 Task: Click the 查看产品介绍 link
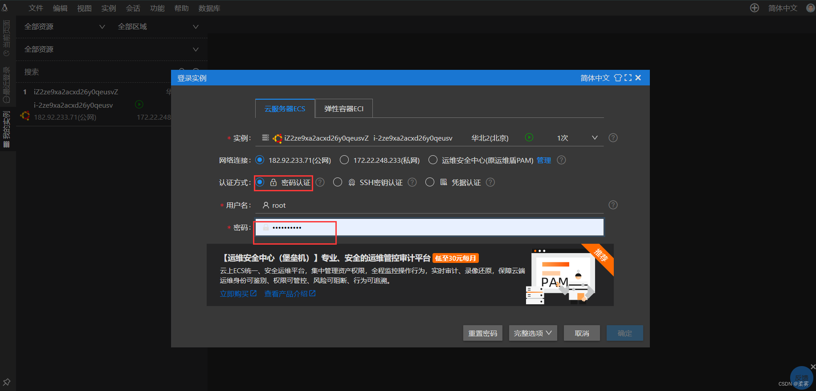(290, 294)
